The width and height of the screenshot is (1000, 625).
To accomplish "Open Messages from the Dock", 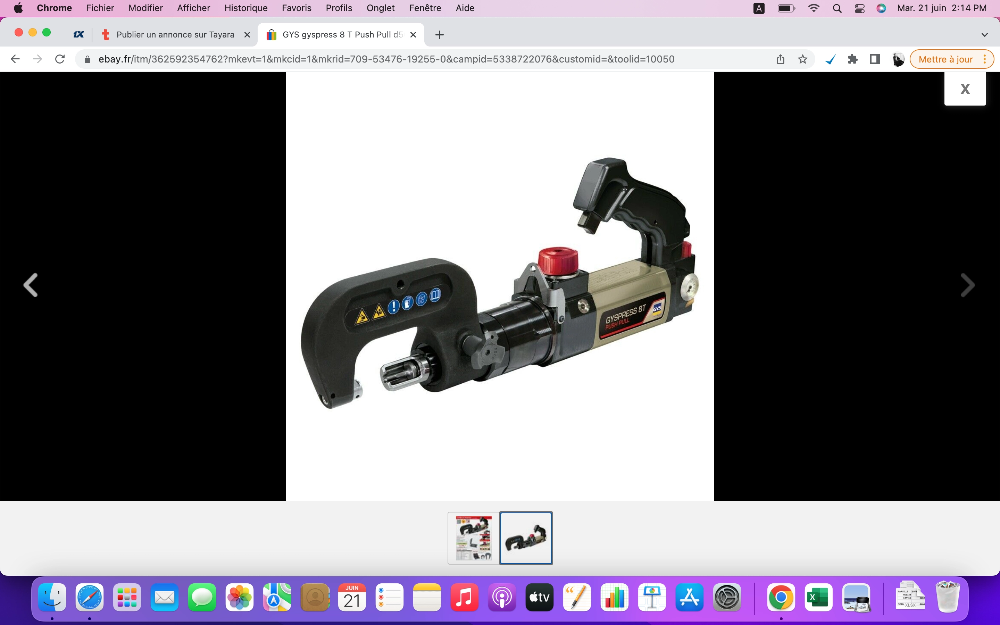I will click(x=202, y=597).
